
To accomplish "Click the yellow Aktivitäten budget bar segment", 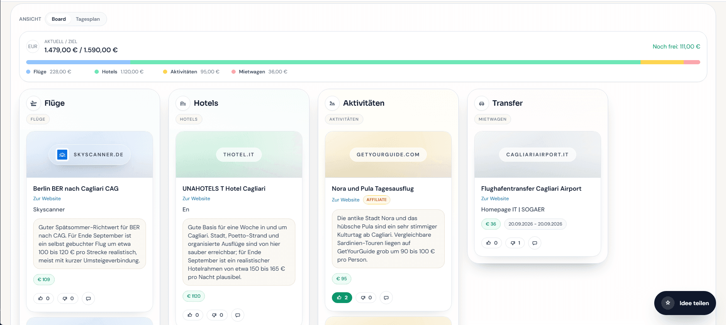I will [x=662, y=62].
